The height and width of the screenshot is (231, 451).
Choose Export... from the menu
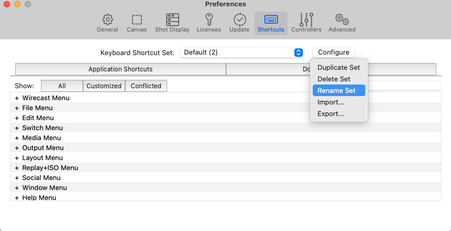click(x=339, y=114)
